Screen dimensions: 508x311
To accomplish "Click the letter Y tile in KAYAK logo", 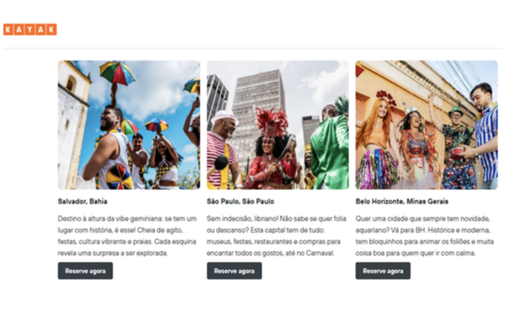I will click(30, 30).
